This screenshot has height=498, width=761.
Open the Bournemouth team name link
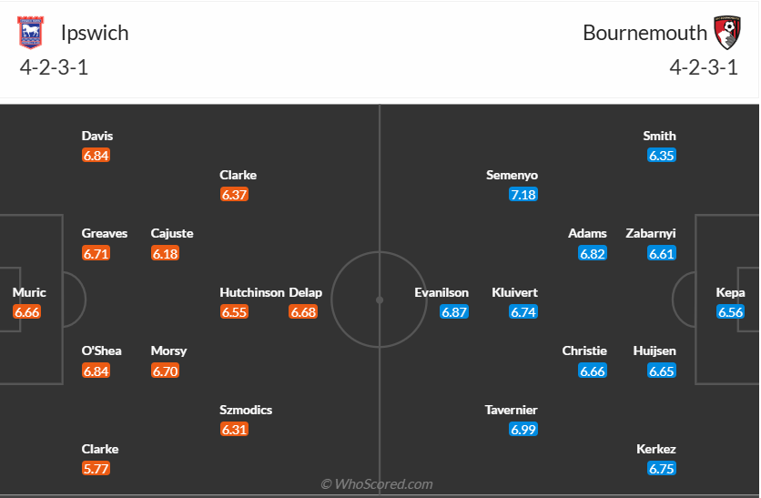[644, 33]
